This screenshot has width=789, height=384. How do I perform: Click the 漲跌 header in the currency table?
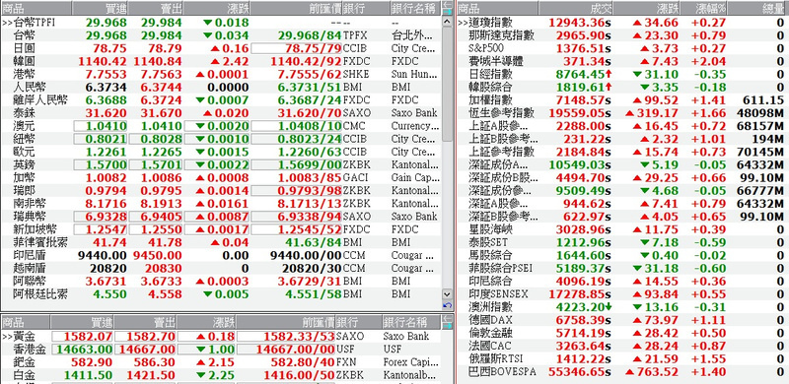point(217,8)
